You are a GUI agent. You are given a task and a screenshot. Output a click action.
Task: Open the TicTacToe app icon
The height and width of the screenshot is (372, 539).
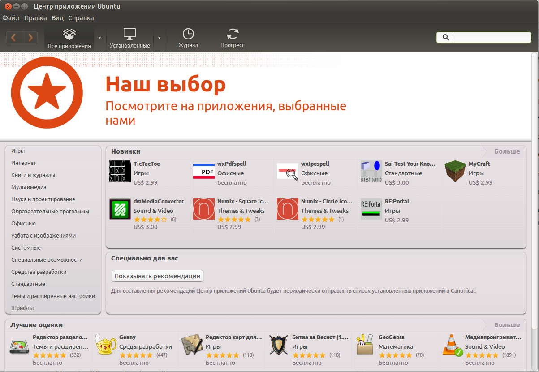tap(120, 171)
